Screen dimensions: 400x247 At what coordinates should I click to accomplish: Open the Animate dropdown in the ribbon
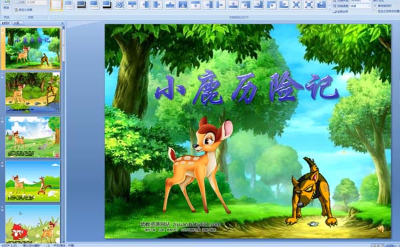37,3
